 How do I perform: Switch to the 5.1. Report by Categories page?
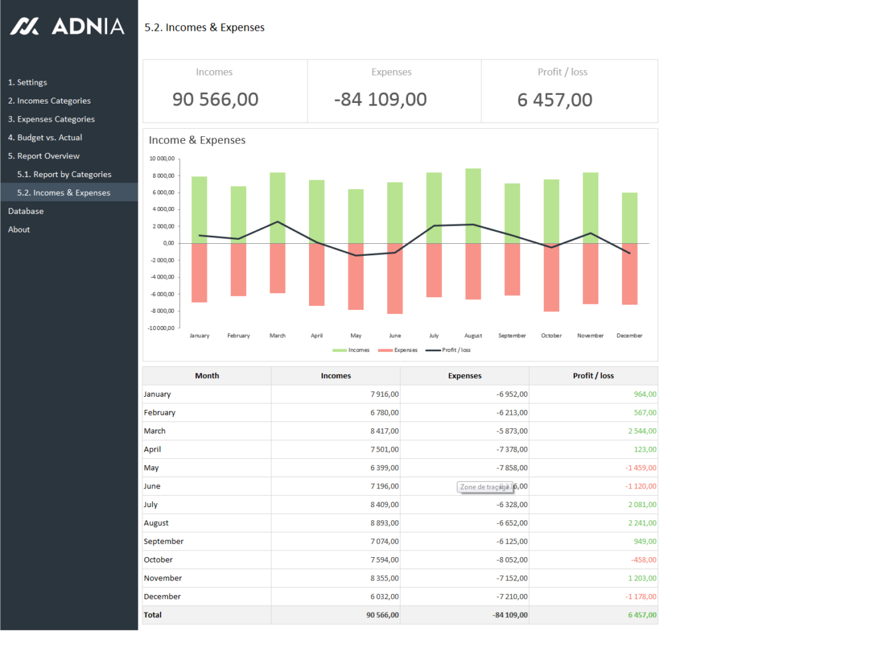(x=64, y=174)
